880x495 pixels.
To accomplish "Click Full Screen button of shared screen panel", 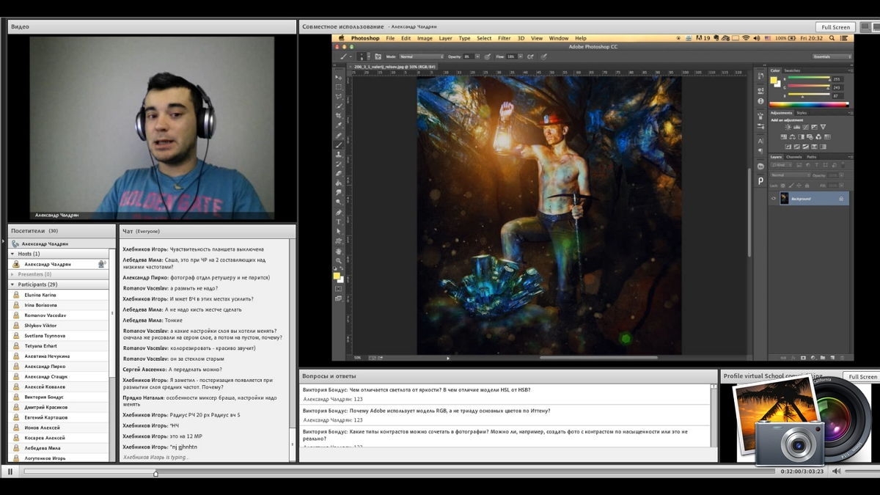I will pyautogui.click(x=836, y=27).
